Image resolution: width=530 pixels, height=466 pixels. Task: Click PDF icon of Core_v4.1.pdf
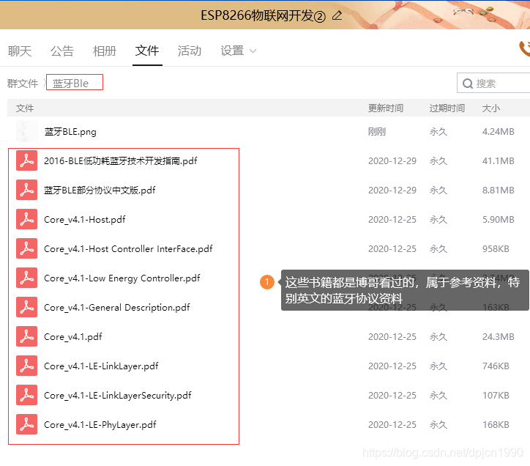(26, 336)
